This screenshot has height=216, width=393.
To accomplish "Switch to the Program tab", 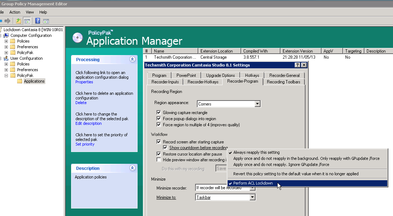I will (159, 75).
